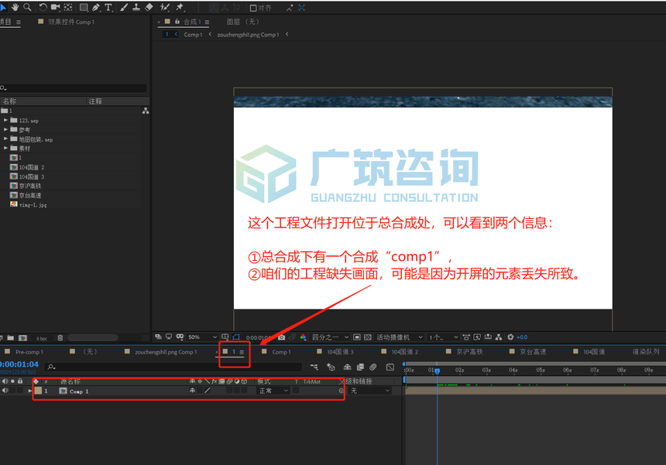Expand the 参考 folder
Screen dimensions: 666x465
click(6, 129)
